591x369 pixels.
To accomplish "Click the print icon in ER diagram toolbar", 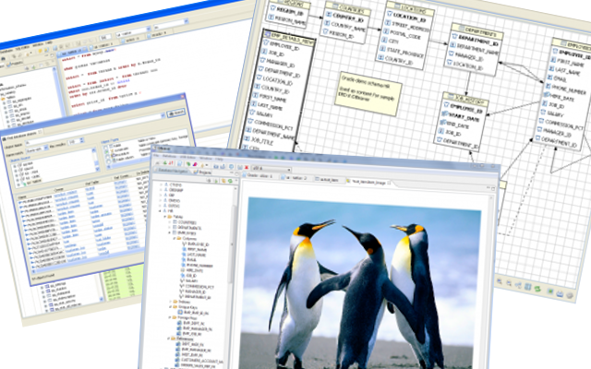I will [x=560, y=293].
